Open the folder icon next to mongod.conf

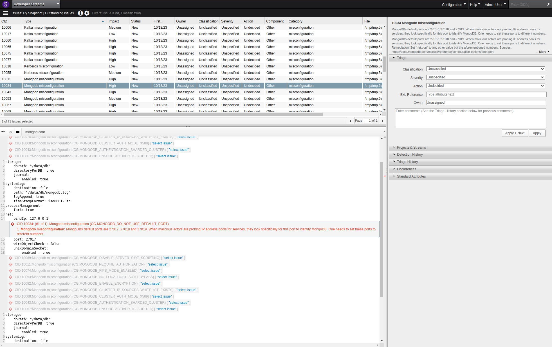pos(18,132)
